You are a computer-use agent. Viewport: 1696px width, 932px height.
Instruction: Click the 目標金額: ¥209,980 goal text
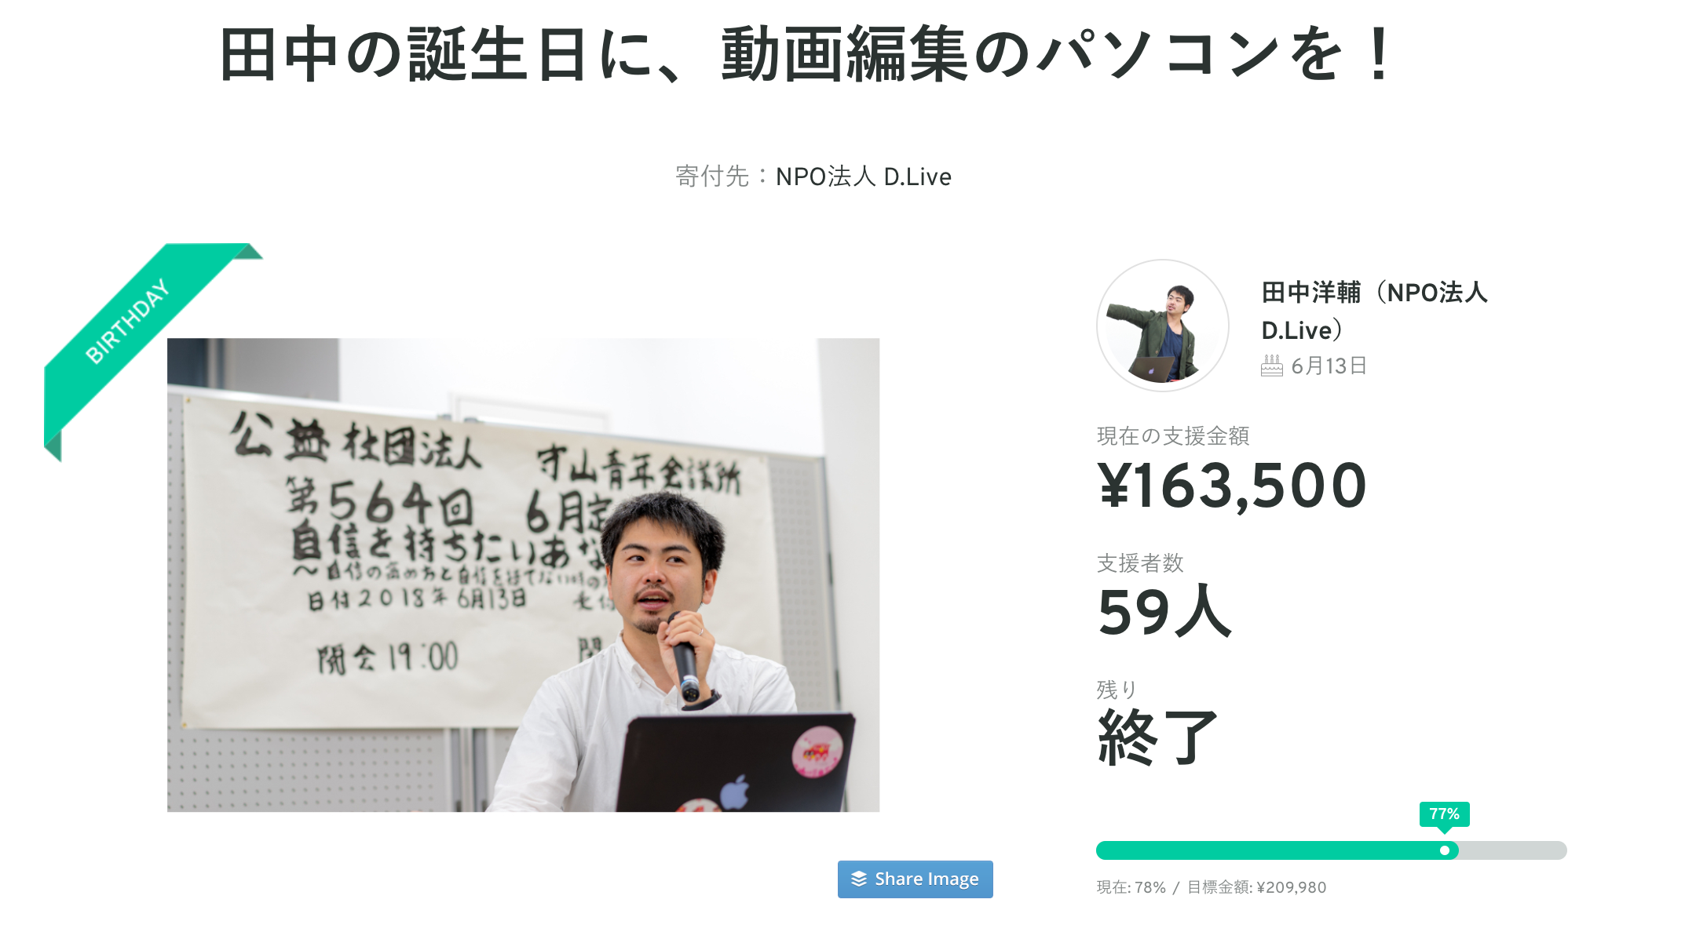click(1256, 887)
